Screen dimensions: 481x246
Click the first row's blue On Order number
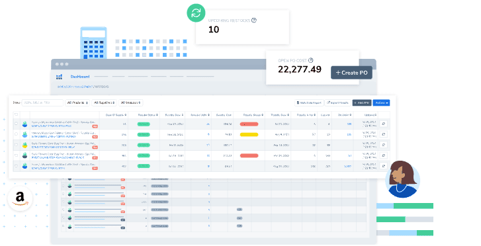click(349, 124)
